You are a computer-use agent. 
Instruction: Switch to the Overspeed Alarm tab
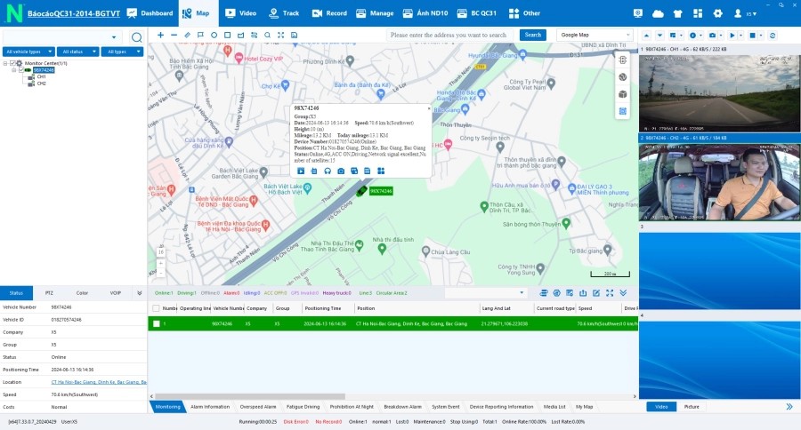258,406
